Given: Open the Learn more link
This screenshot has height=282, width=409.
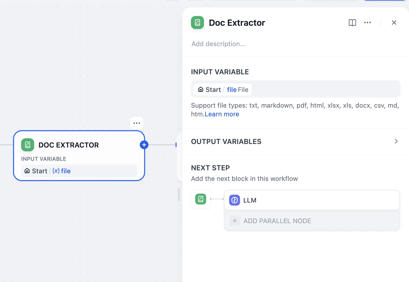Looking at the screenshot, I should click(x=222, y=114).
